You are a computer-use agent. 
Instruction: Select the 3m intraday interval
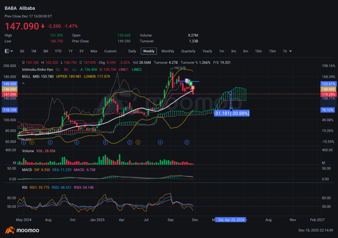point(234,51)
